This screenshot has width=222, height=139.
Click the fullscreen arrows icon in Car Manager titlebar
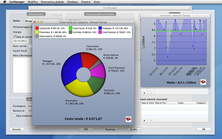pyautogui.click(x=190, y=8)
